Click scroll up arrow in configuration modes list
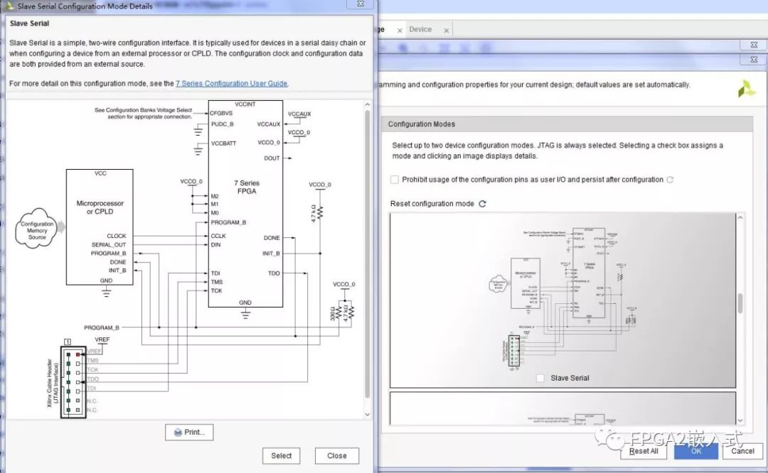The width and height of the screenshot is (768, 473). coord(740,217)
